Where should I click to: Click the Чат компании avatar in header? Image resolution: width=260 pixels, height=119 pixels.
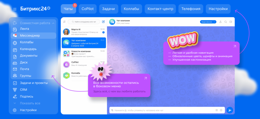pos(112,22)
